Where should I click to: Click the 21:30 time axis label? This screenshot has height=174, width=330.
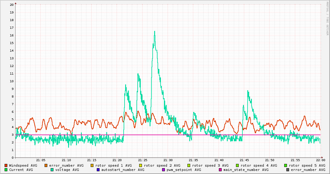click(168, 160)
